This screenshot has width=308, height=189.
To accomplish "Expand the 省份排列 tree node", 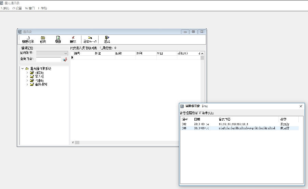I will (x=27, y=84).
